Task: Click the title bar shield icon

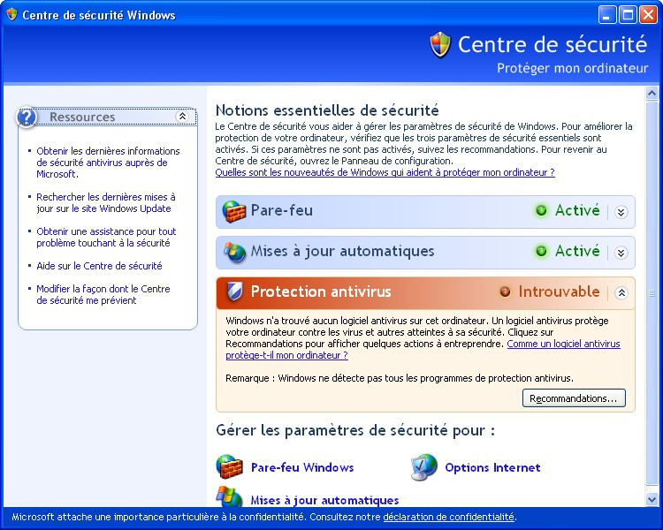Action: click(11, 15)
